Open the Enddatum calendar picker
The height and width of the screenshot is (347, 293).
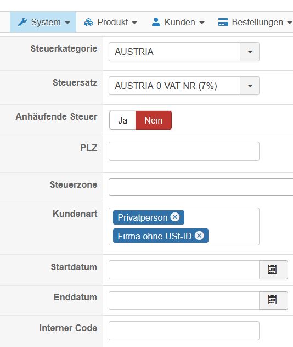pyautogui.click(x=273, y=300)
